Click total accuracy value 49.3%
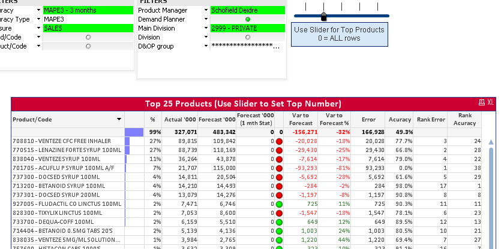 403,132
